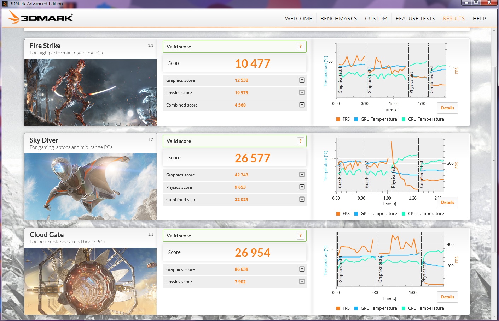Click the scrollbar down arrow

(494, 316)
